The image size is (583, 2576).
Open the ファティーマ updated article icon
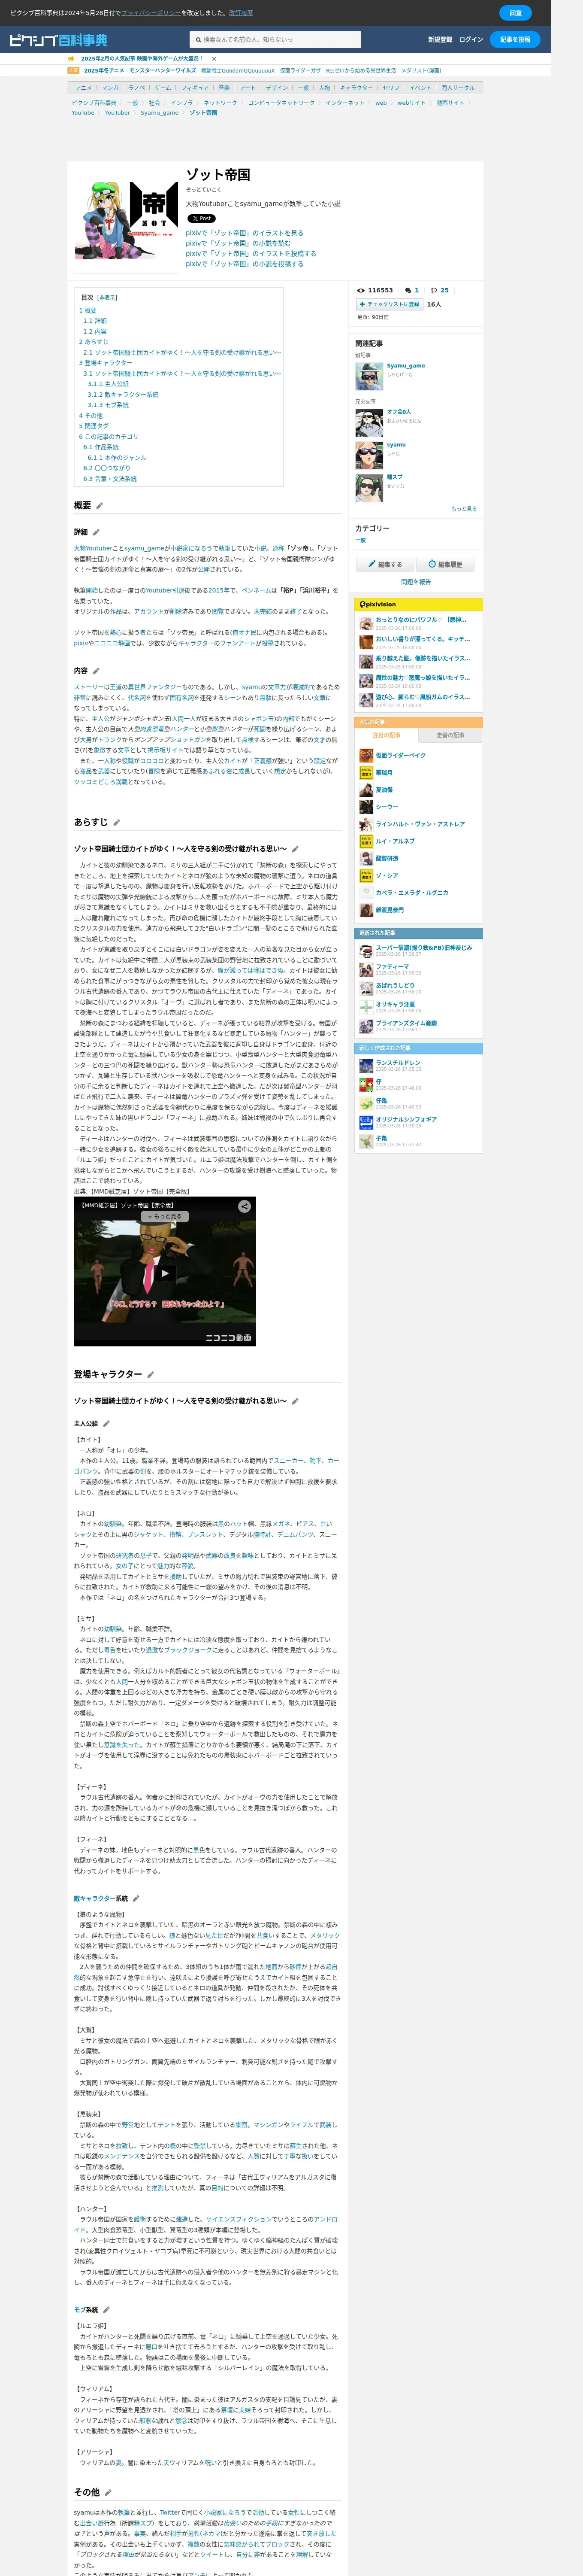pos(366,969)
